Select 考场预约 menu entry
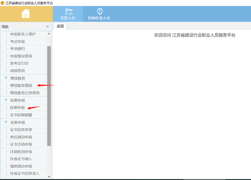The height and width of the screenshot is (180, 251). 18,49
